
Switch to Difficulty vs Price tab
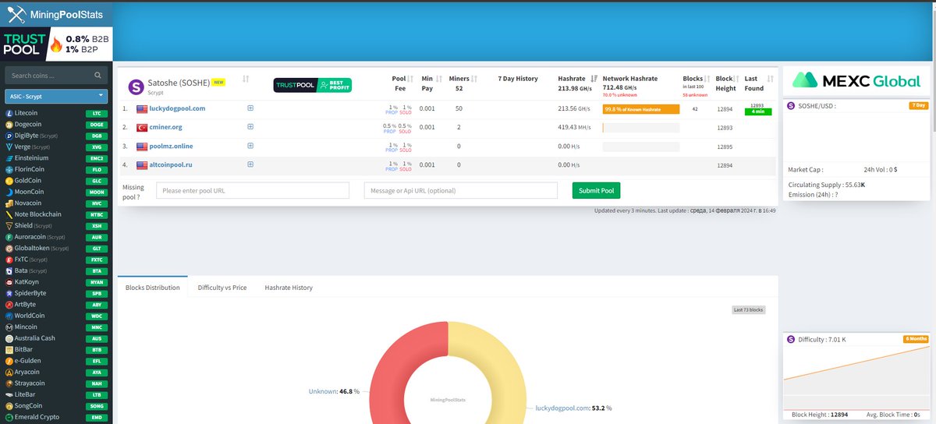pyautogui.click(x=222, y=288)
